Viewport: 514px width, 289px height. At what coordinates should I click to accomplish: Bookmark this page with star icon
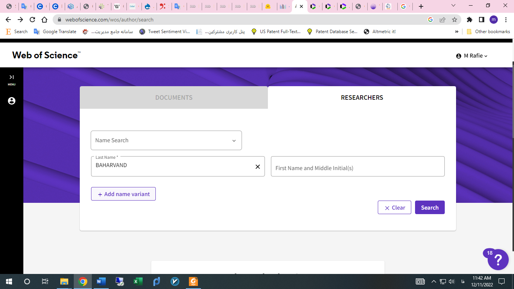tap(455, 20)
